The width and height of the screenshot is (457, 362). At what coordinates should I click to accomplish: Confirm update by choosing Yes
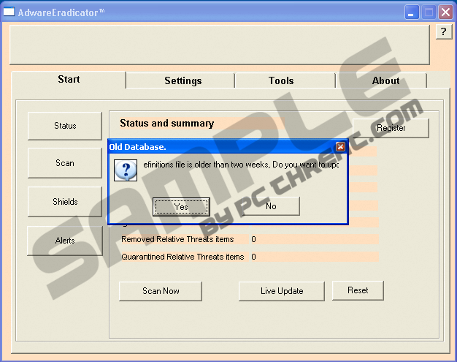point(181,207)
